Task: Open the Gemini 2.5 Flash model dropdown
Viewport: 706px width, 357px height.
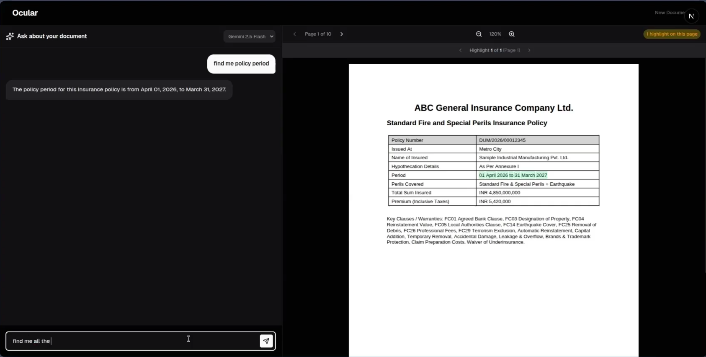Action: coord(250,36)
